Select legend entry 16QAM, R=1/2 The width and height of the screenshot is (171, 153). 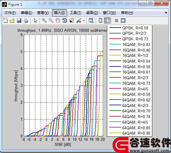pyautogui.click(x=129, y=55)
